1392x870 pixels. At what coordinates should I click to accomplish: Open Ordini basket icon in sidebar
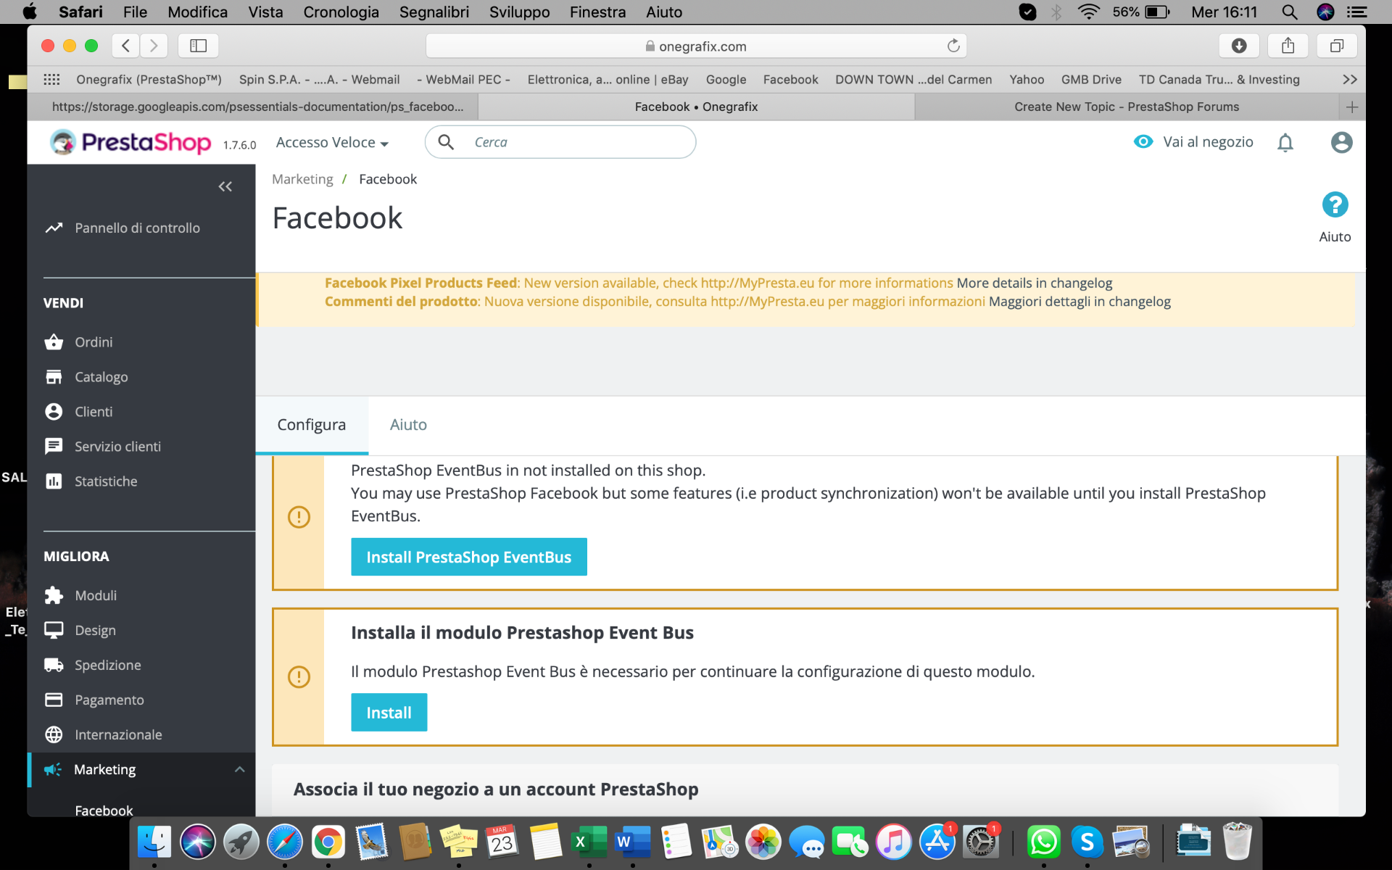pos(54,342)
